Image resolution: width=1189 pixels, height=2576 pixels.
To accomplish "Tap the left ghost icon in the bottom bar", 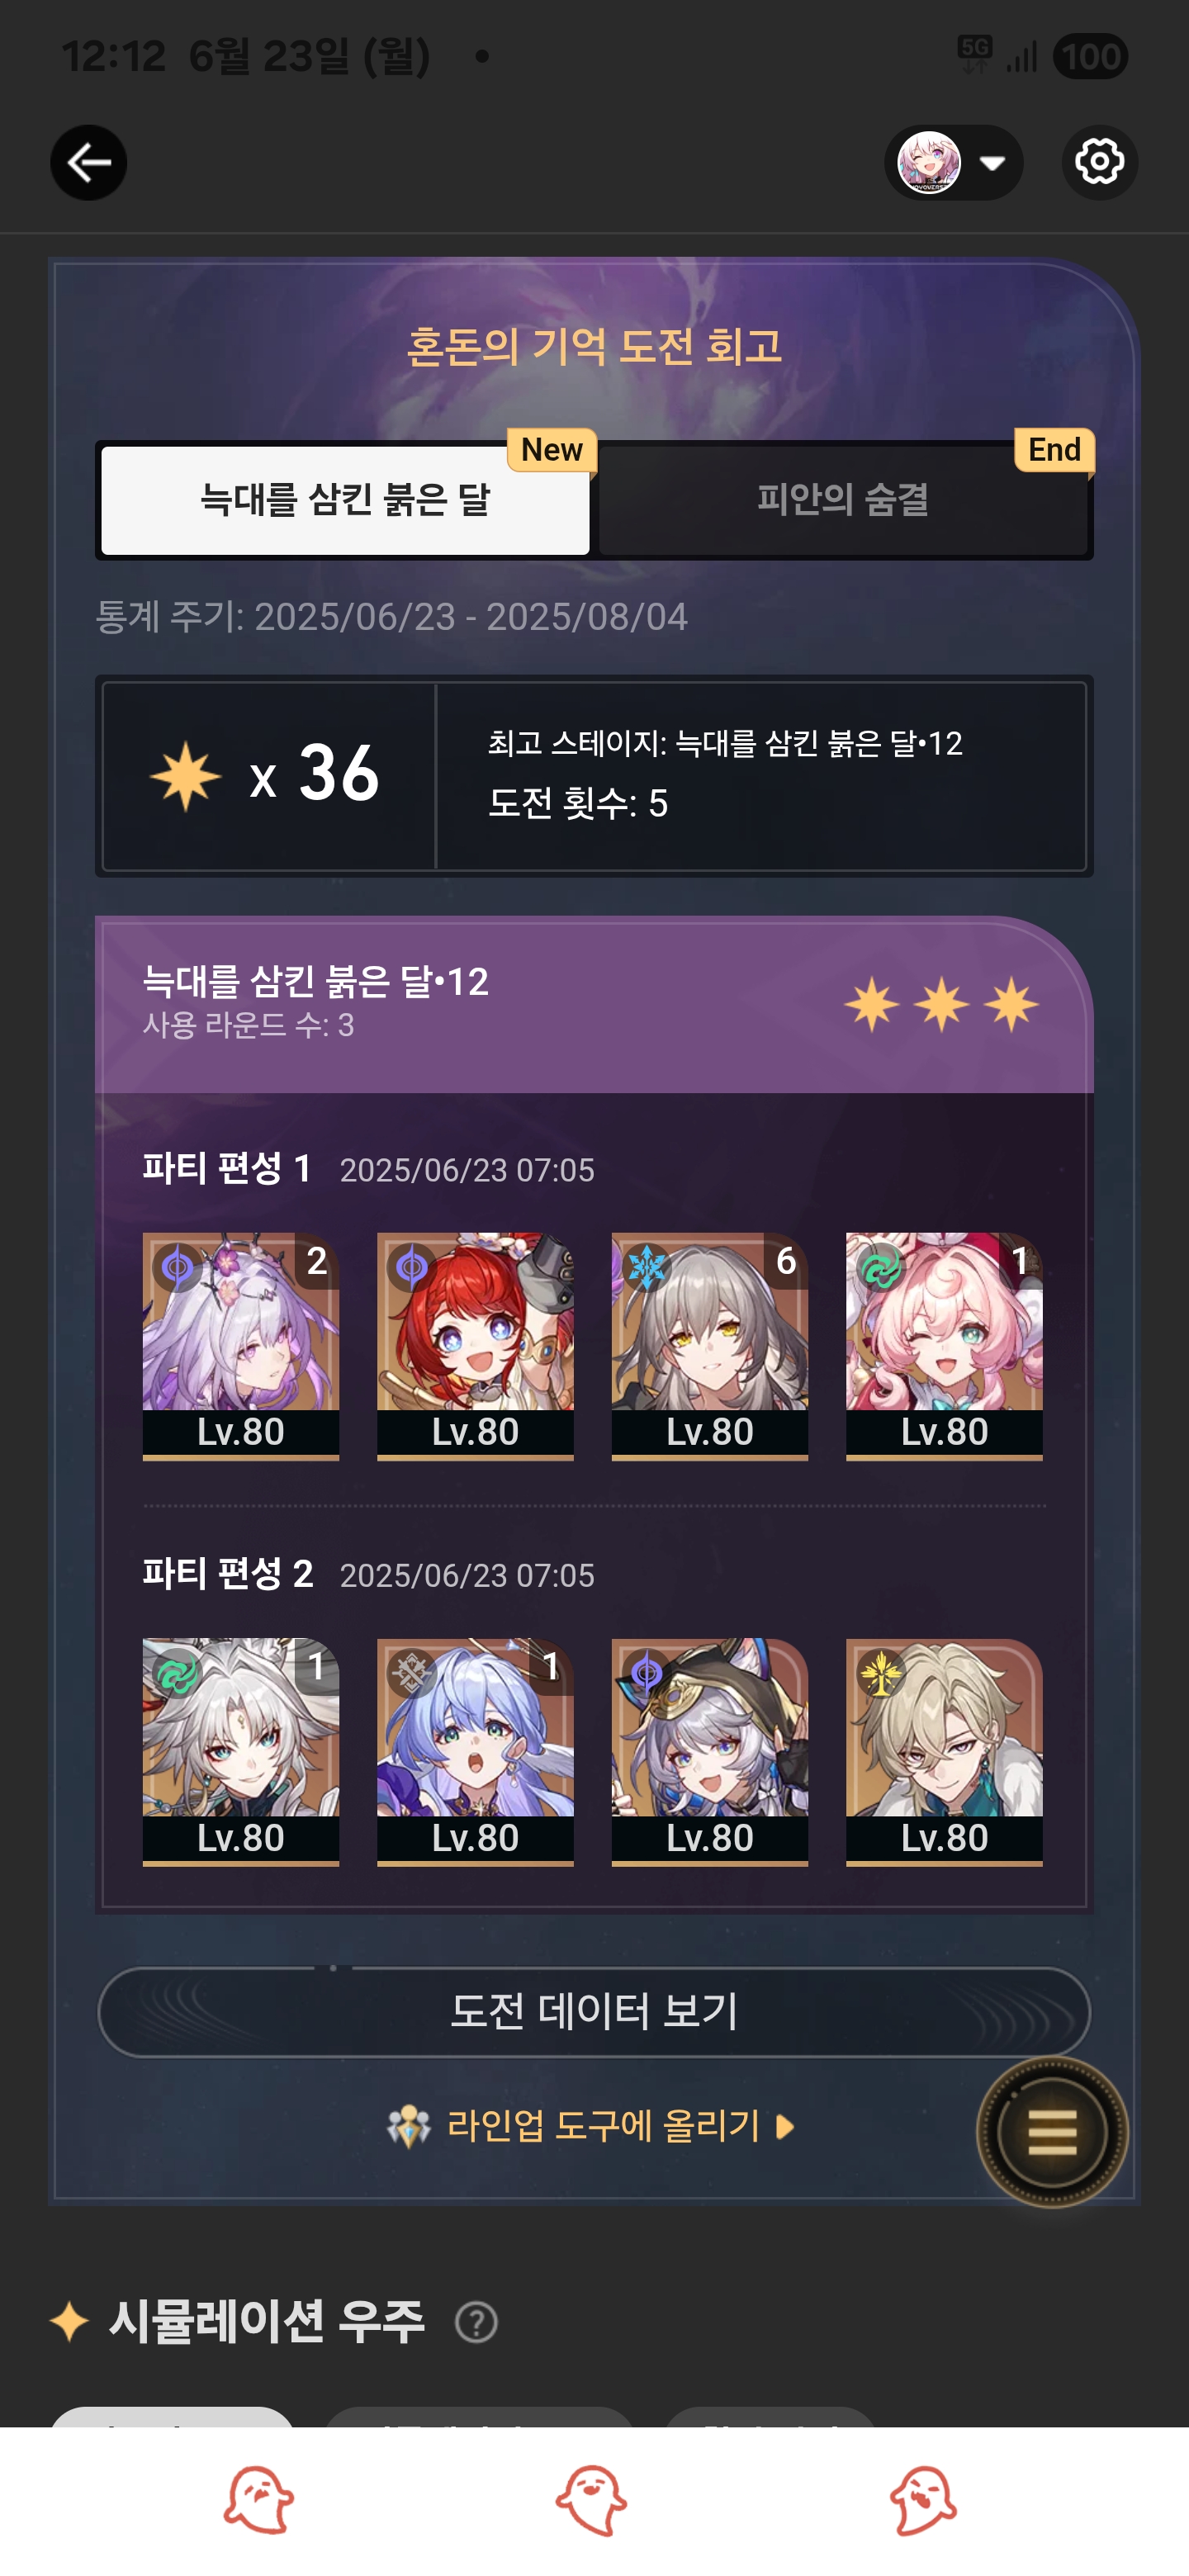I will point(258,2500).
